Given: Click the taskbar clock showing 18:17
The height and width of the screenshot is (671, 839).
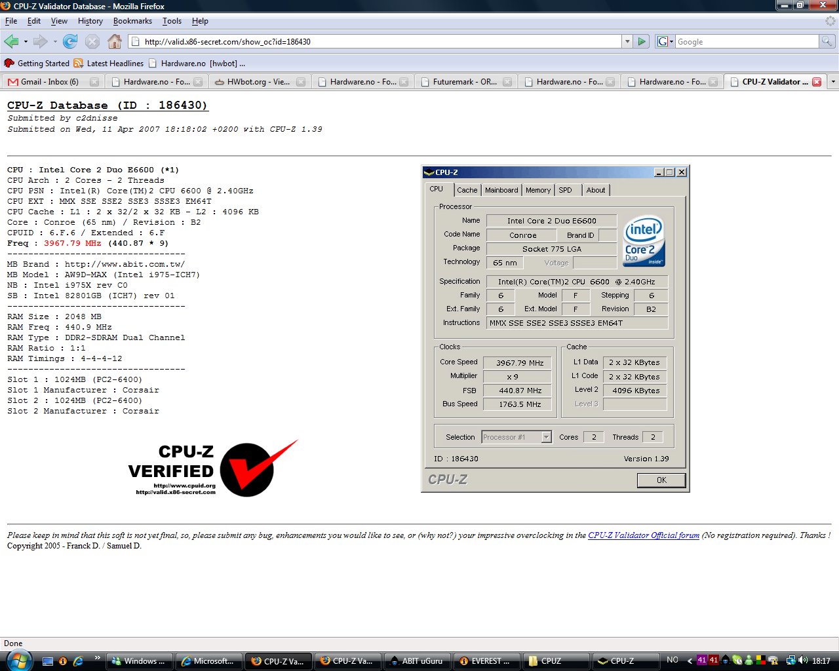Looking at the screenshot, I should coord(821,661).
